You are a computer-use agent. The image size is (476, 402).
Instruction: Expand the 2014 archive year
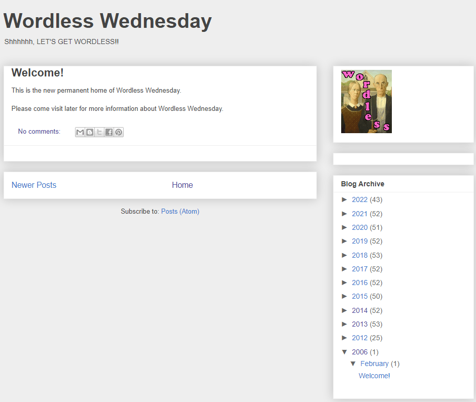click(345, 310)
